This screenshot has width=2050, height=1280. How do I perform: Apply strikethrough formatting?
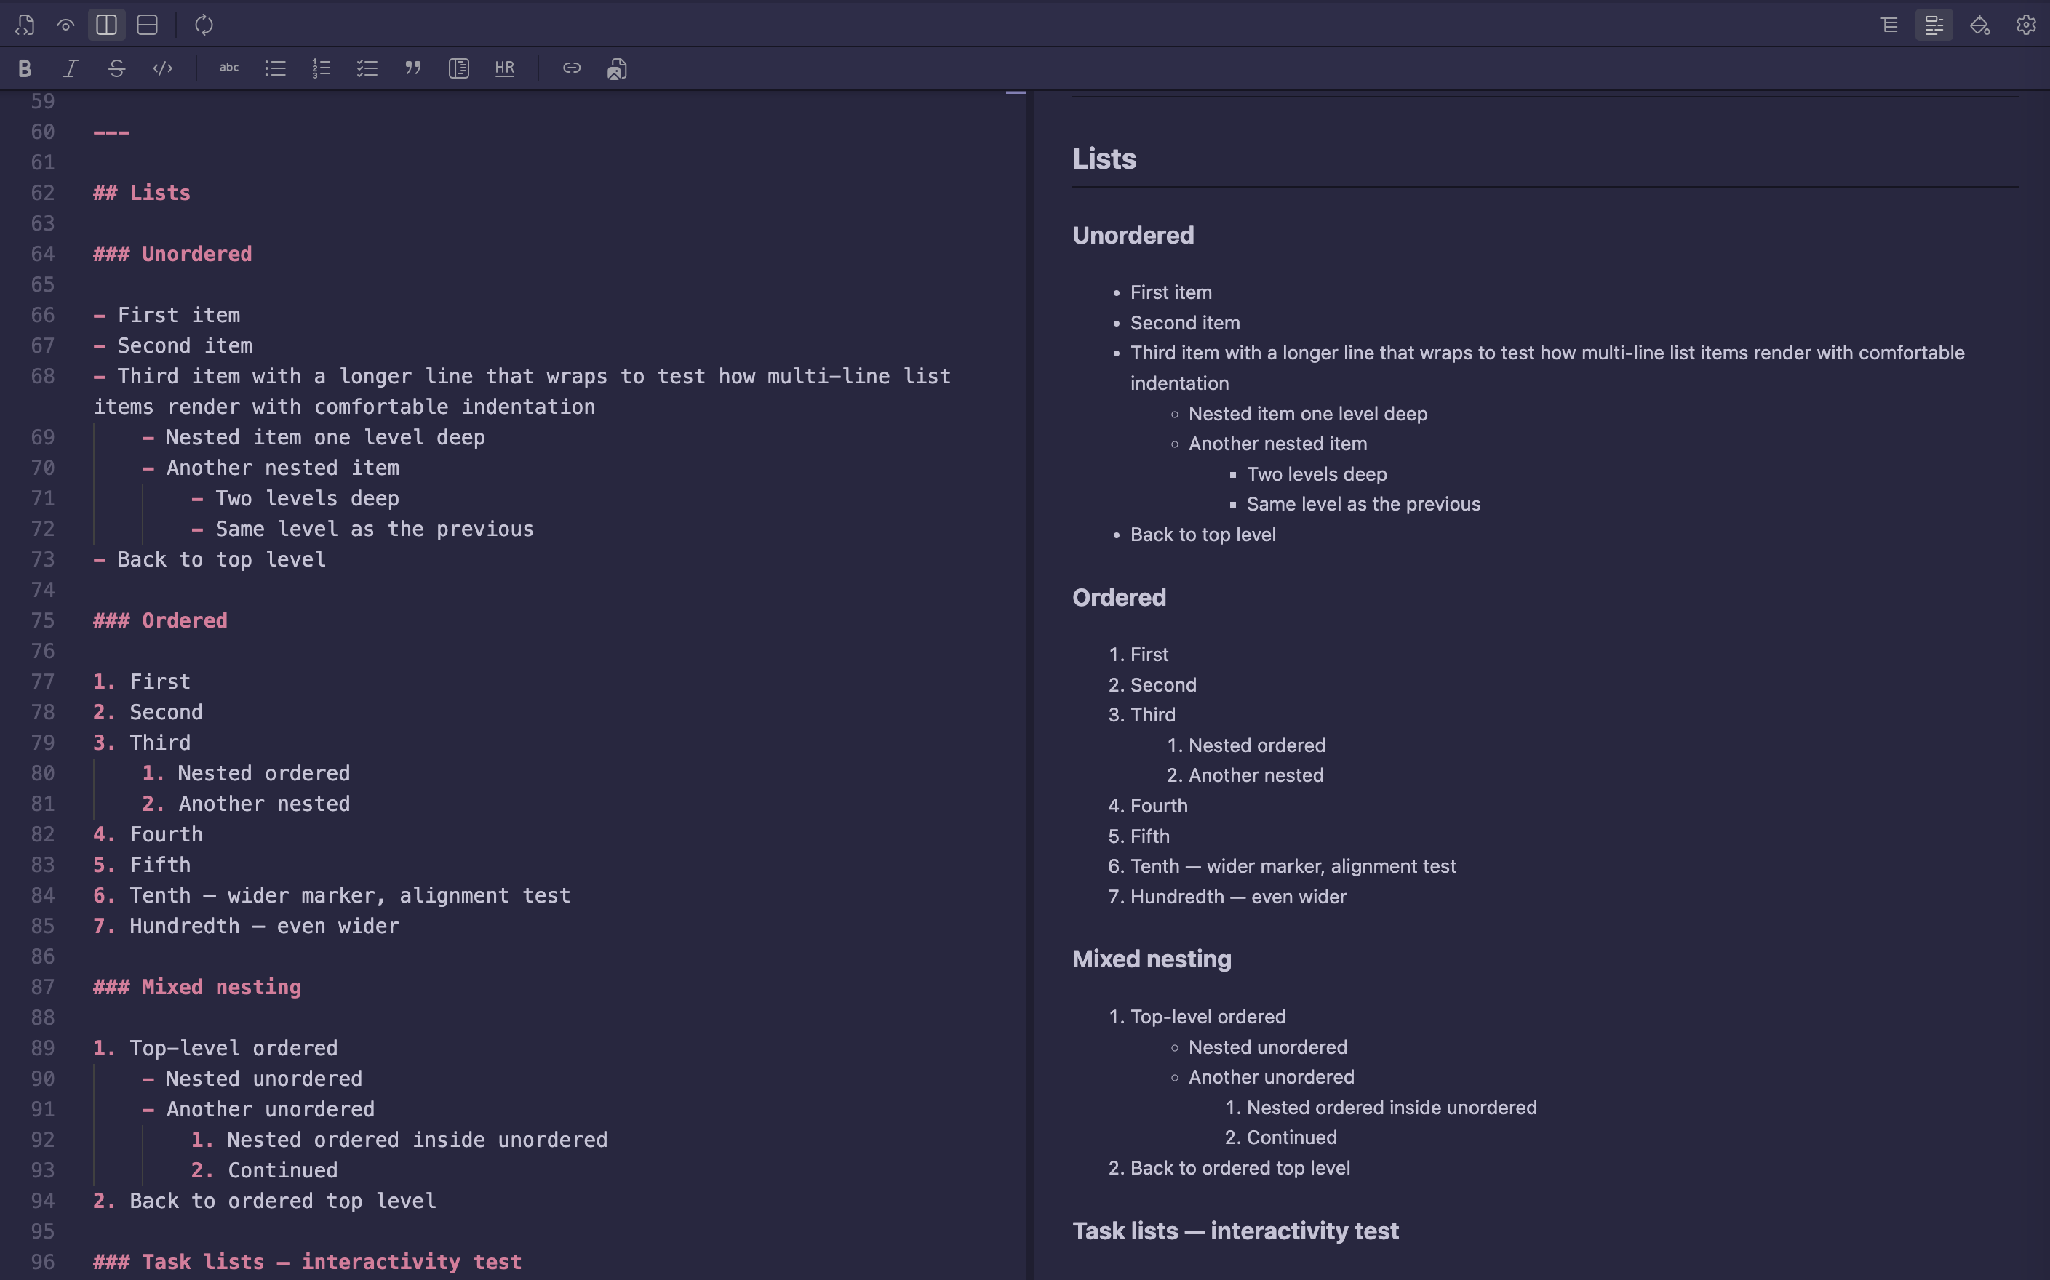(117, 68)
